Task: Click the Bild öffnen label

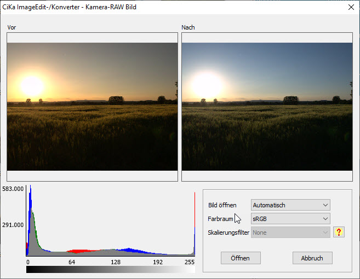Action: [x=222, y=205]
